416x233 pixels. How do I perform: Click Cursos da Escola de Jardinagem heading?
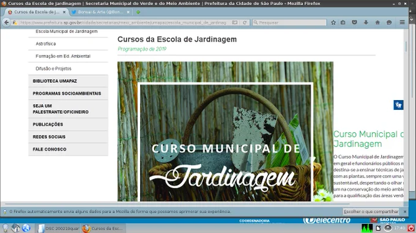click(x=177, y=39)
